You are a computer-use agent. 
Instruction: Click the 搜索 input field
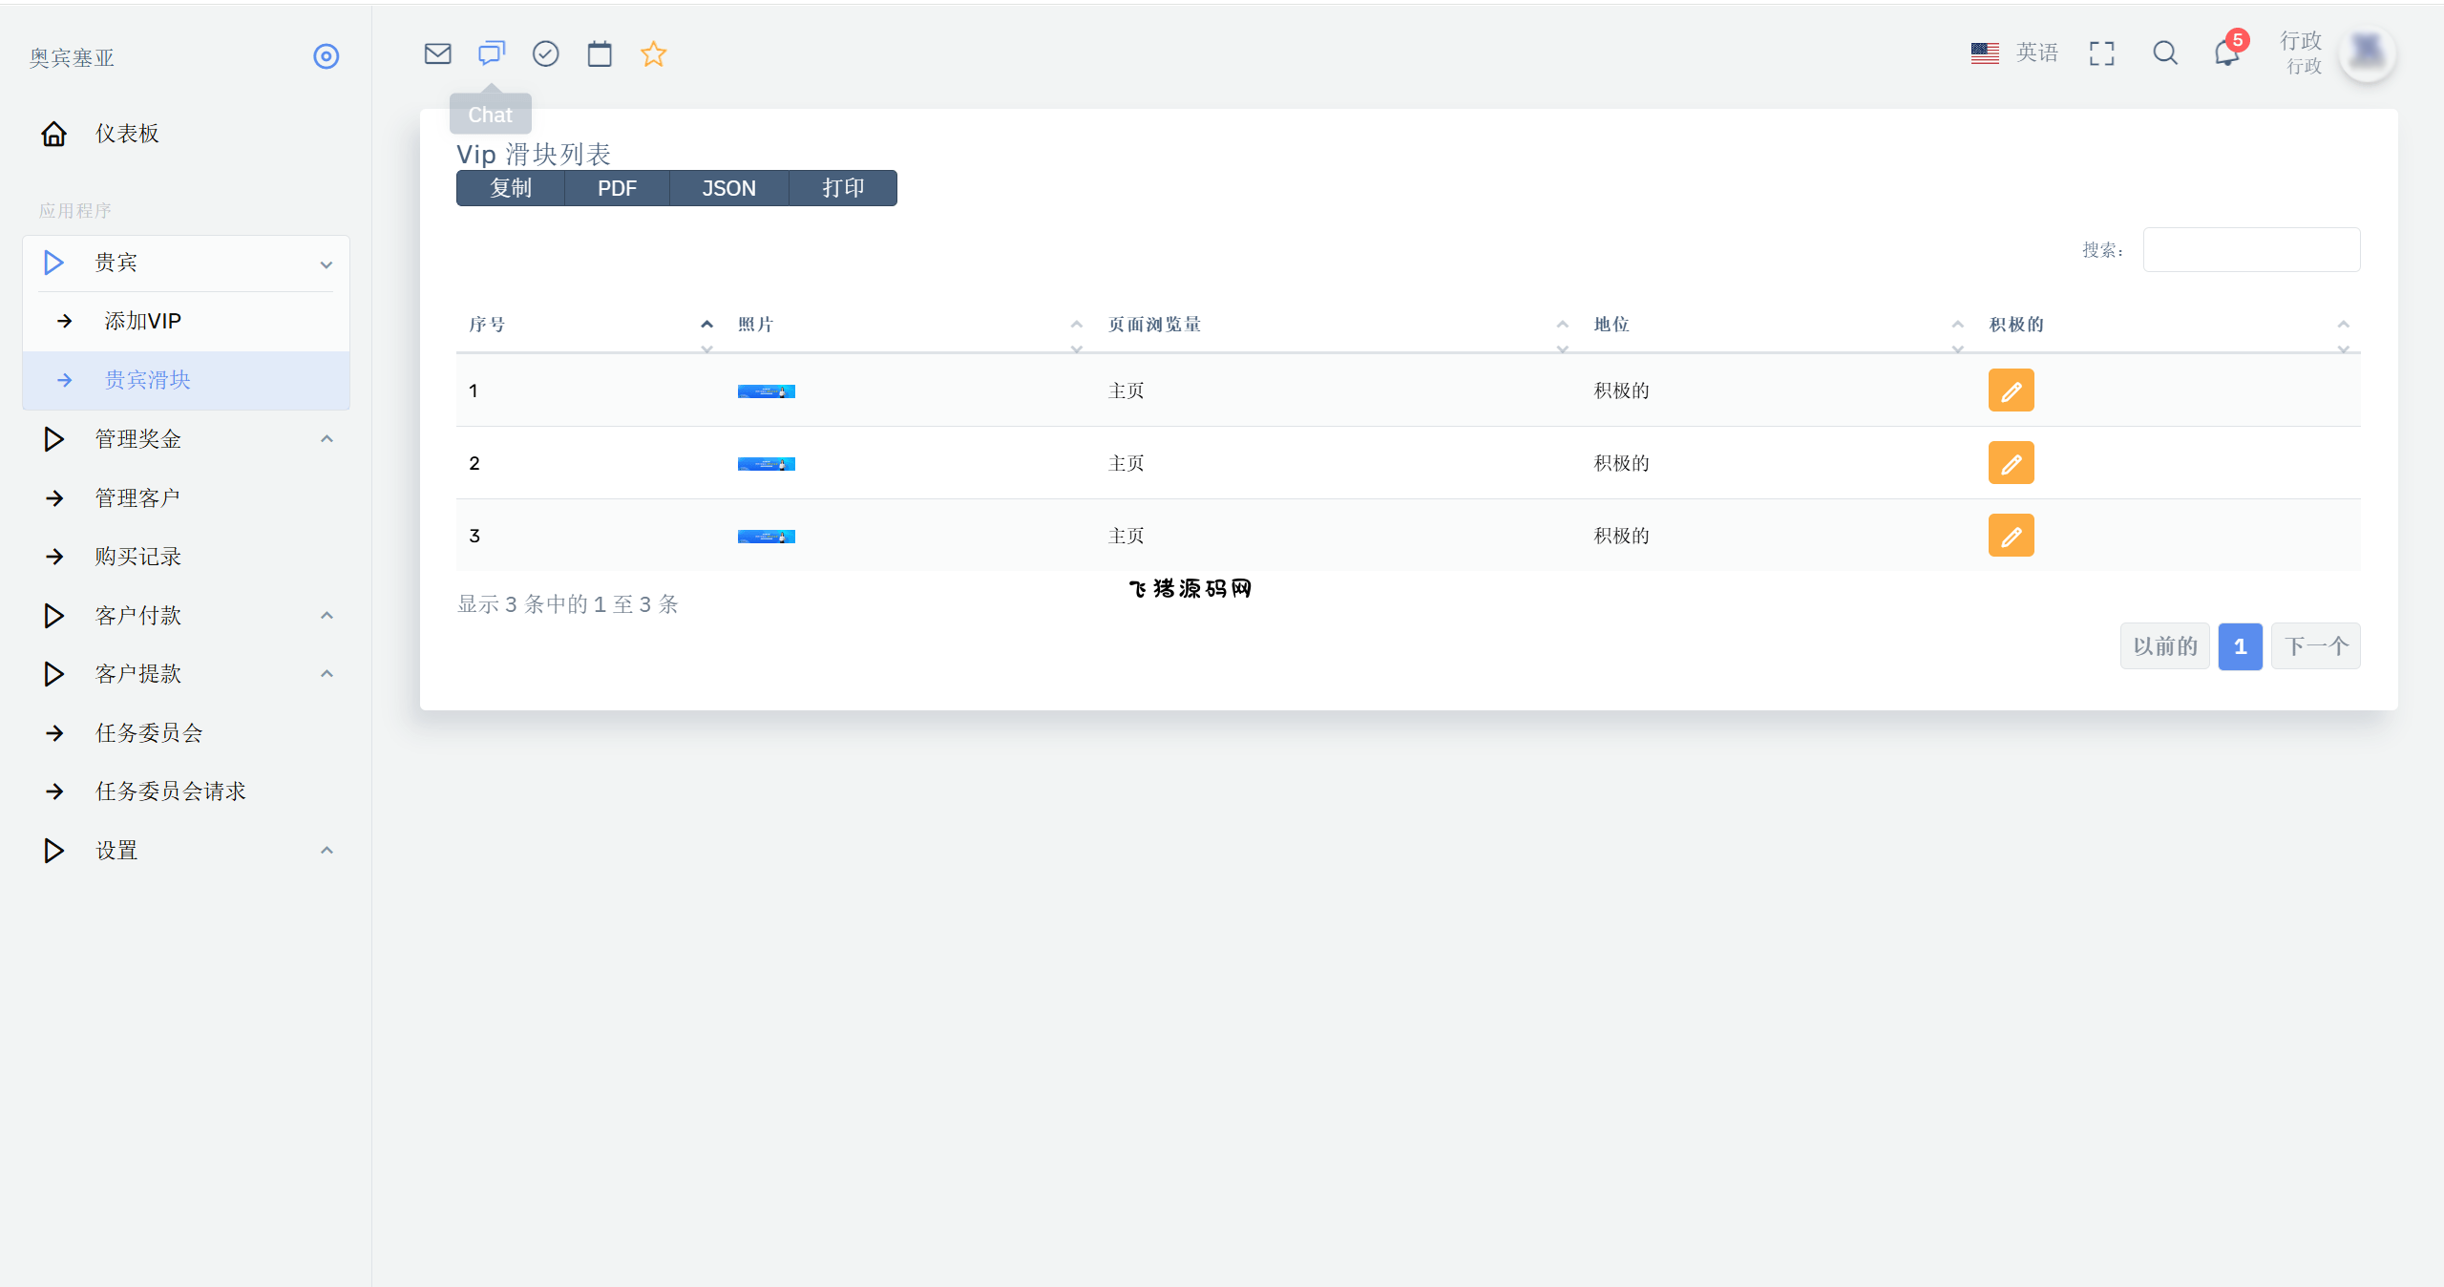coord(2250,250)
